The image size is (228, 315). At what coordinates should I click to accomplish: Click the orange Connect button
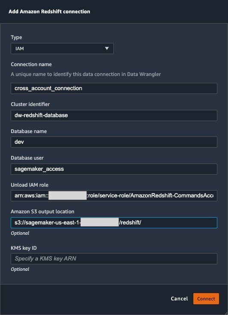click(206, 299)
